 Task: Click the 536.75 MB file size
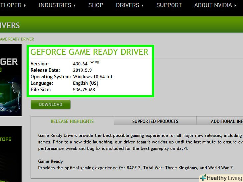pyautogui.click(x=84, y=90)
